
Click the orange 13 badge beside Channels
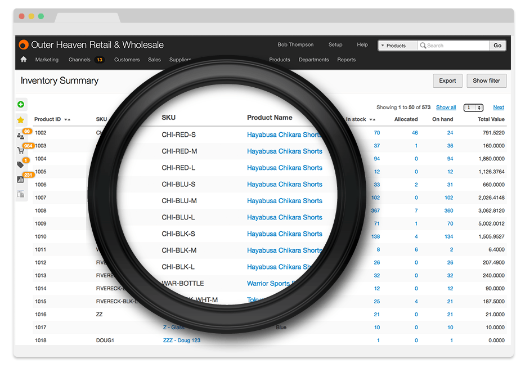(100, 60)
